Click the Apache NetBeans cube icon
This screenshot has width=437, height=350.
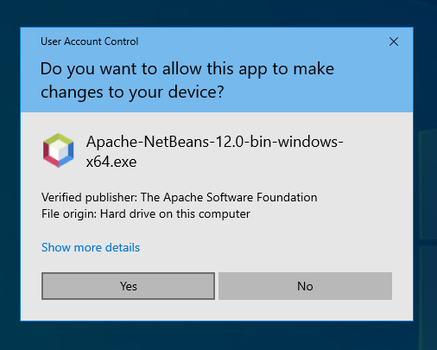[59, 150]
